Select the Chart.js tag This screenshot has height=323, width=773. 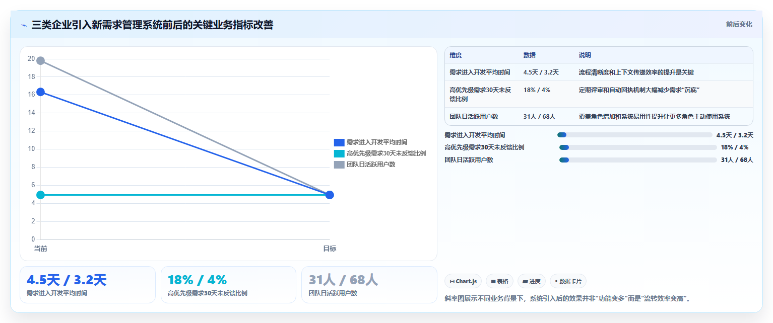tap(464, 281)
